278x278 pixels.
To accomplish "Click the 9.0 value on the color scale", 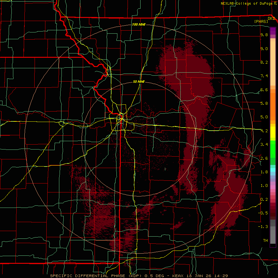I will click(264, 48).
